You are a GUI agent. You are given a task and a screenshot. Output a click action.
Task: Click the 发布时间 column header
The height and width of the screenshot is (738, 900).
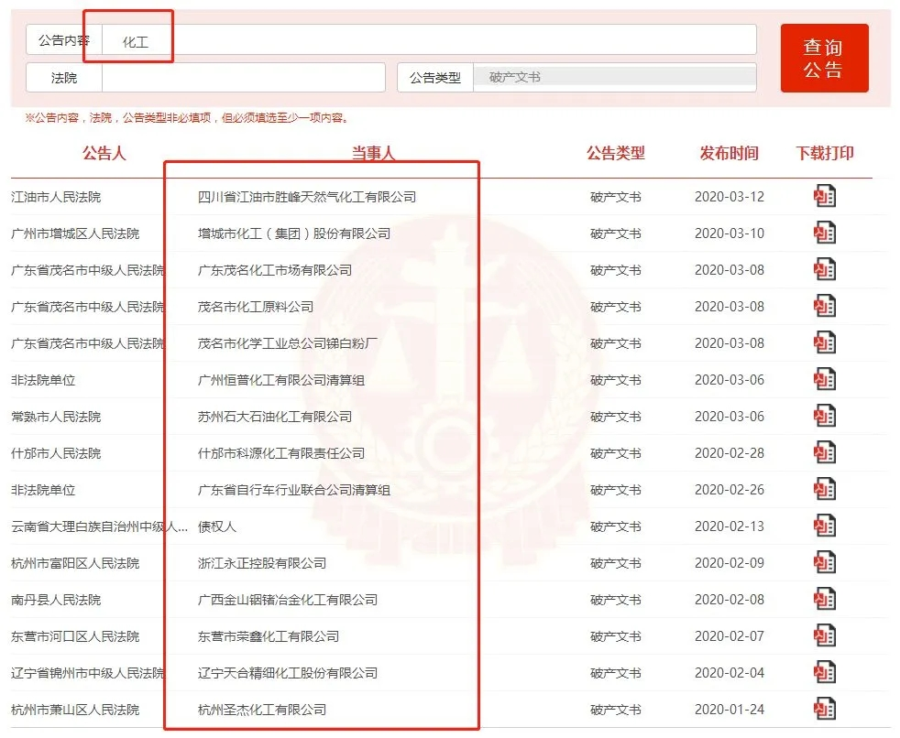[729, 153]
